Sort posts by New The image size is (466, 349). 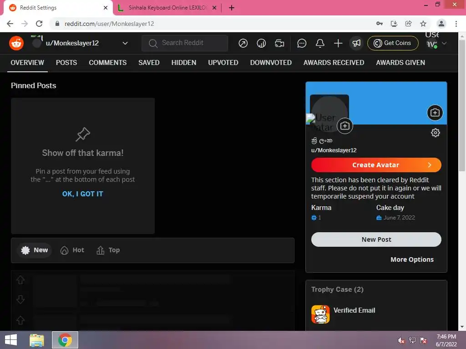click(35, 250)
